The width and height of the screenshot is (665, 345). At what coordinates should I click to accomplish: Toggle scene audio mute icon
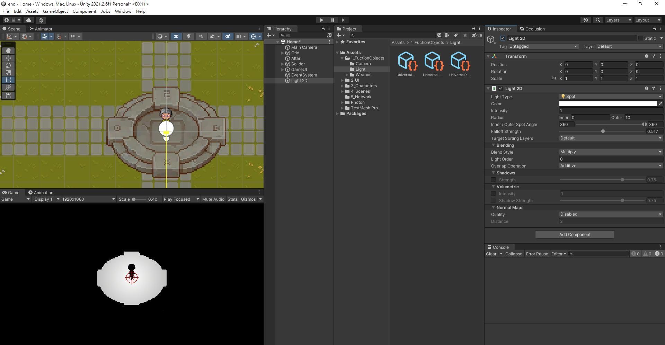pos(201,36)
